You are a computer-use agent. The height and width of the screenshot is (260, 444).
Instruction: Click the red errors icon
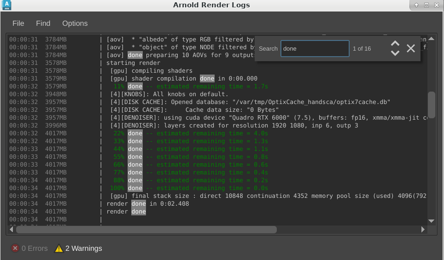15,248
